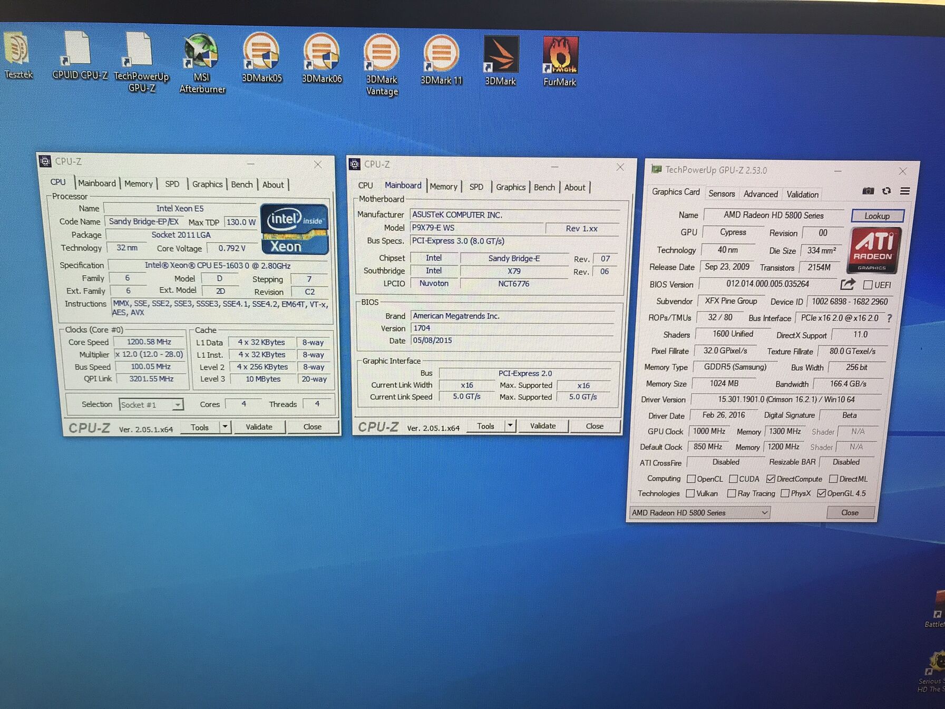Launch 3DMark05 desktop shortcut
945x709 pixels.
262,58
